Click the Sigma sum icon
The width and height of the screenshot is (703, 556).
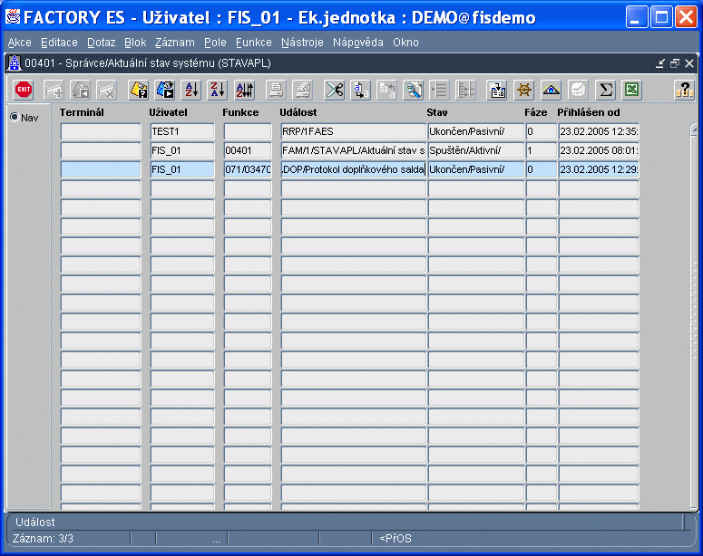click(605, 90)
